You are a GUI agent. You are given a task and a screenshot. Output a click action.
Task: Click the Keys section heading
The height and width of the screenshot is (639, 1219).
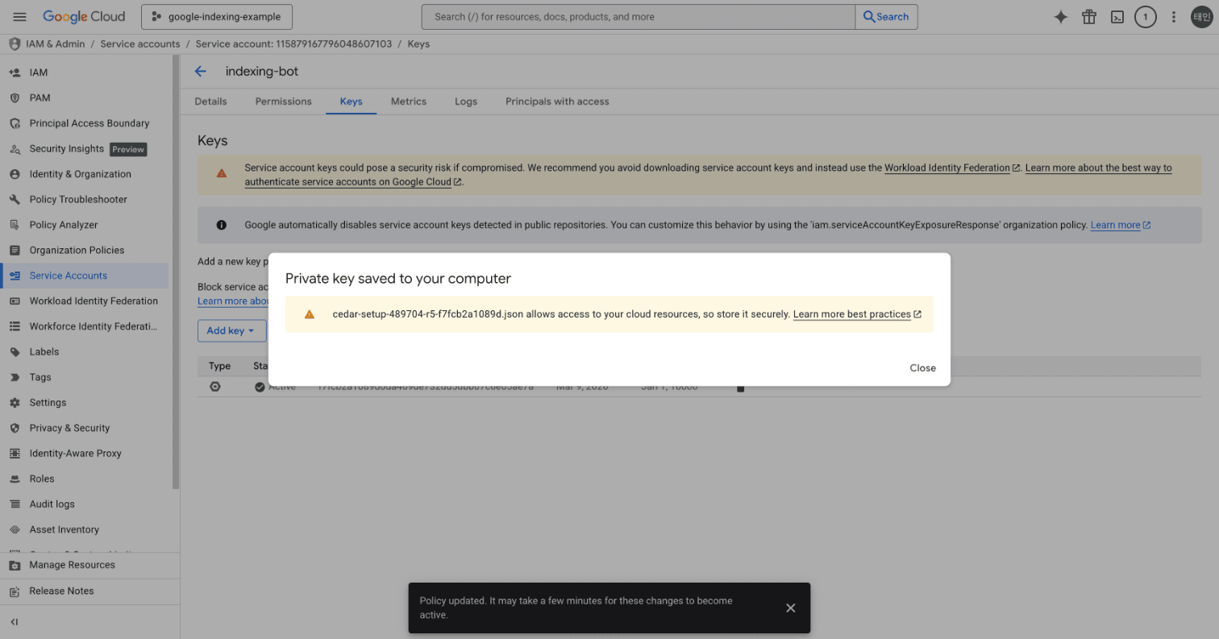pos(213,141)
